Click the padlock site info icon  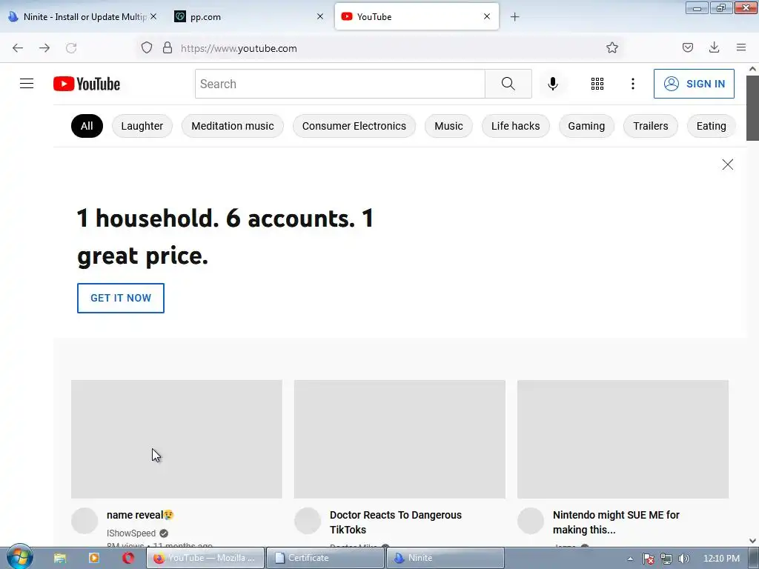(x=168, y=48)
